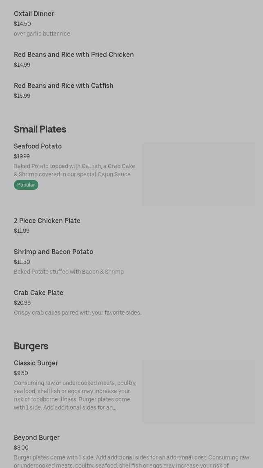Viewport: 263px width, 468px height.
Task: Click the green Popular badge
Action: [x=26, y=185]
